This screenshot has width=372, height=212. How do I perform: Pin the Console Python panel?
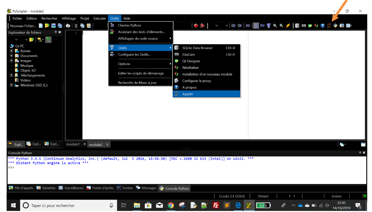coord(360,153)
